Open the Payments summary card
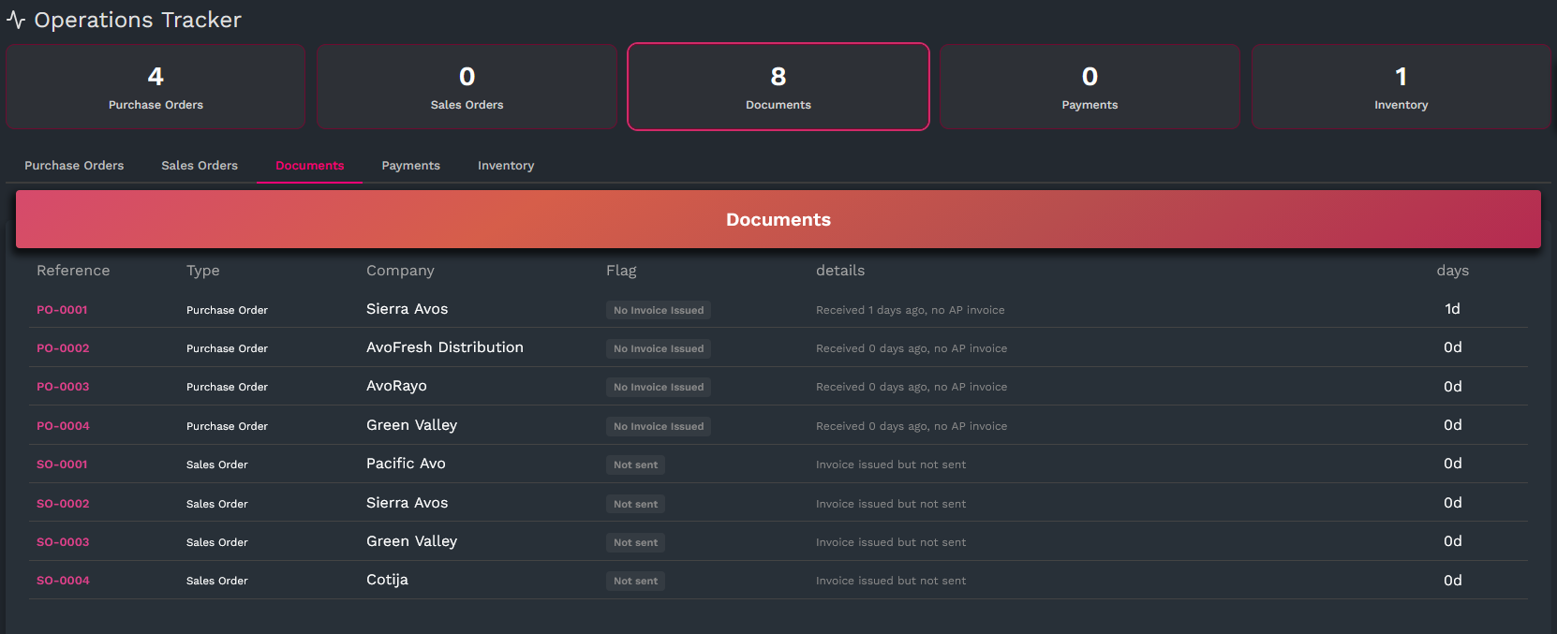Viewport: 1557px width, 634px height. point(1090,86)
